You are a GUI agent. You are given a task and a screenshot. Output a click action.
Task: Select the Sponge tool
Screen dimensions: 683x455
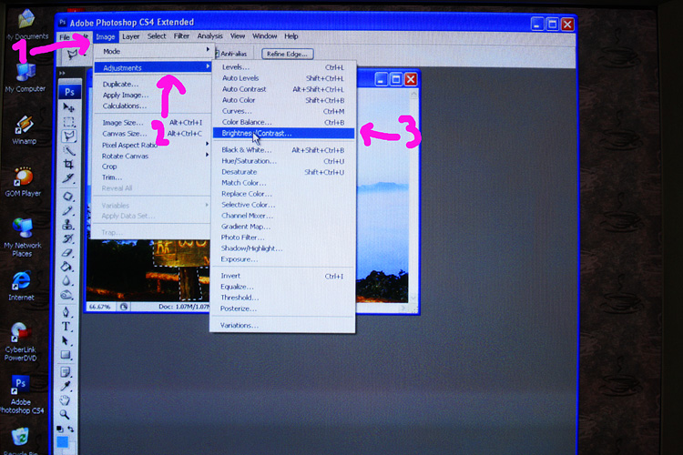(x=66, y=295)
